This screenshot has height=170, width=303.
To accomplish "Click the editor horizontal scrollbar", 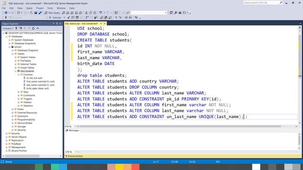I will coord(180,127).
